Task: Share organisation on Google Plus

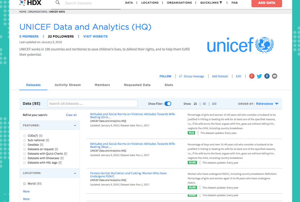Action: pyautogui.click(x=252, y=76)
